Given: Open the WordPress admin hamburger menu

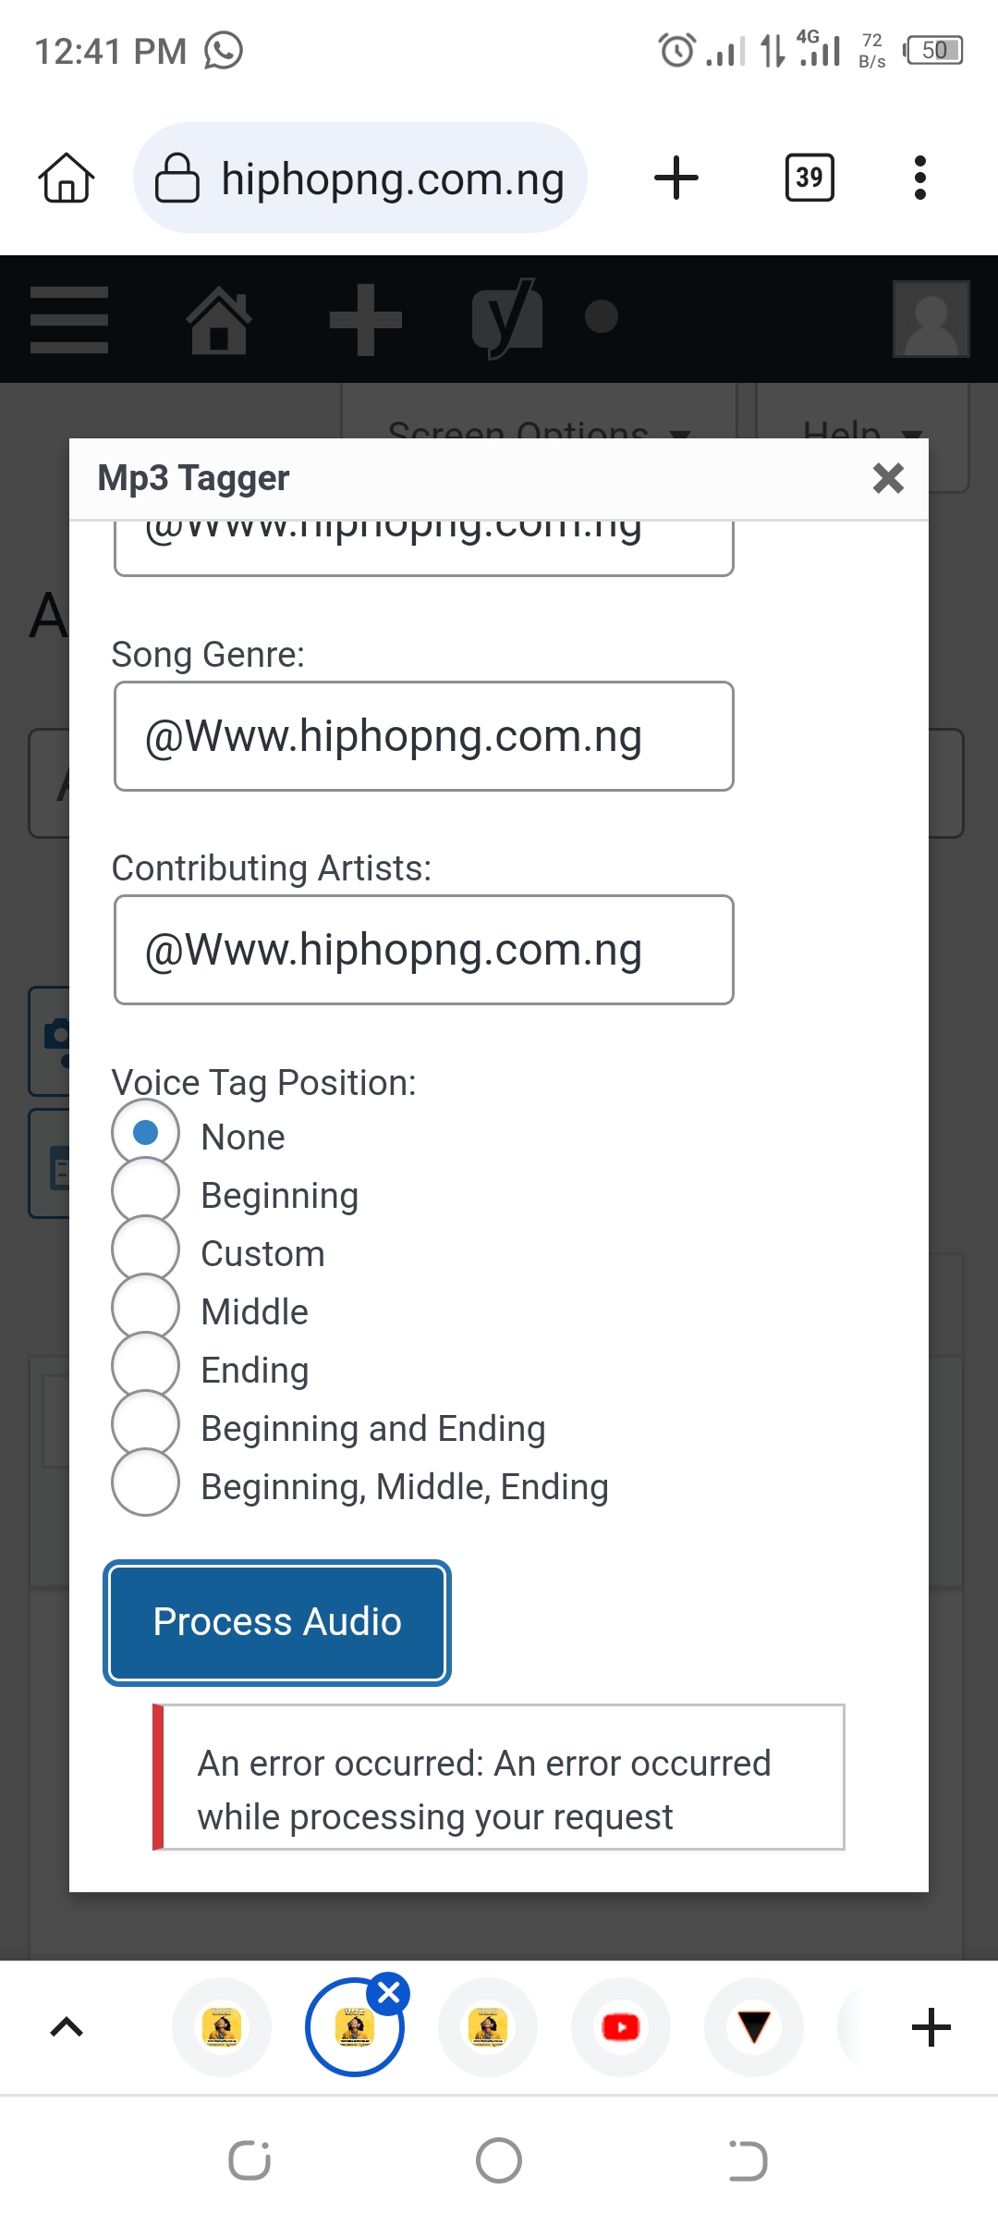Looking at the screenshot, I should coord(69,319).
